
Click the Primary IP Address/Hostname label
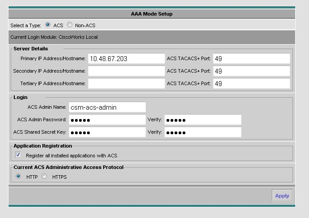[x=53, y=58]
